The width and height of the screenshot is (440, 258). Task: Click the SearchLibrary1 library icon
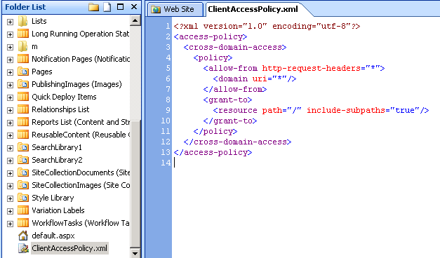pyautogui.click(x=22, y=147)
